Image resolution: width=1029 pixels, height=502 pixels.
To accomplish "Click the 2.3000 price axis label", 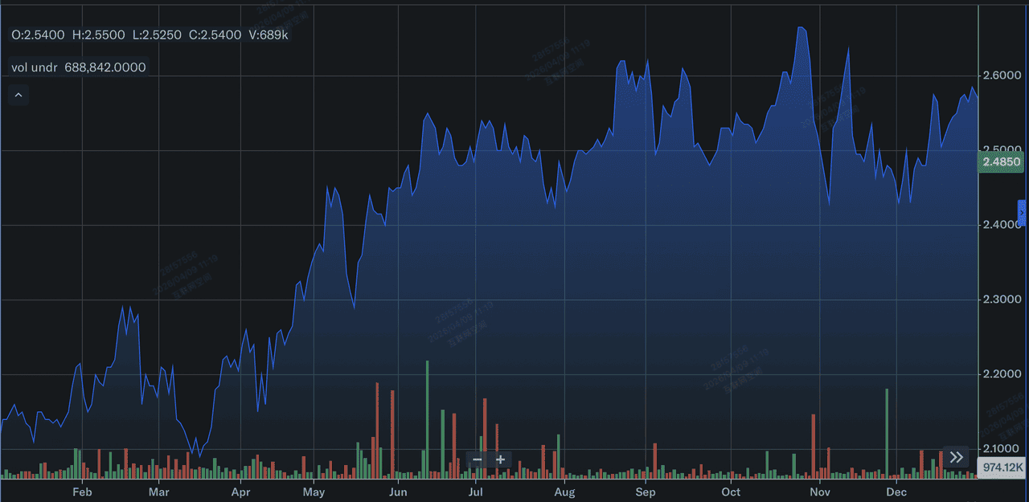I will [1001, 300].
